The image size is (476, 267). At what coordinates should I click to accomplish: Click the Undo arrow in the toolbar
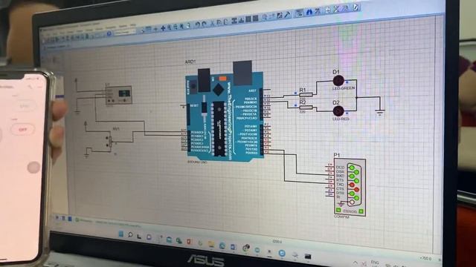pos(198,24)
